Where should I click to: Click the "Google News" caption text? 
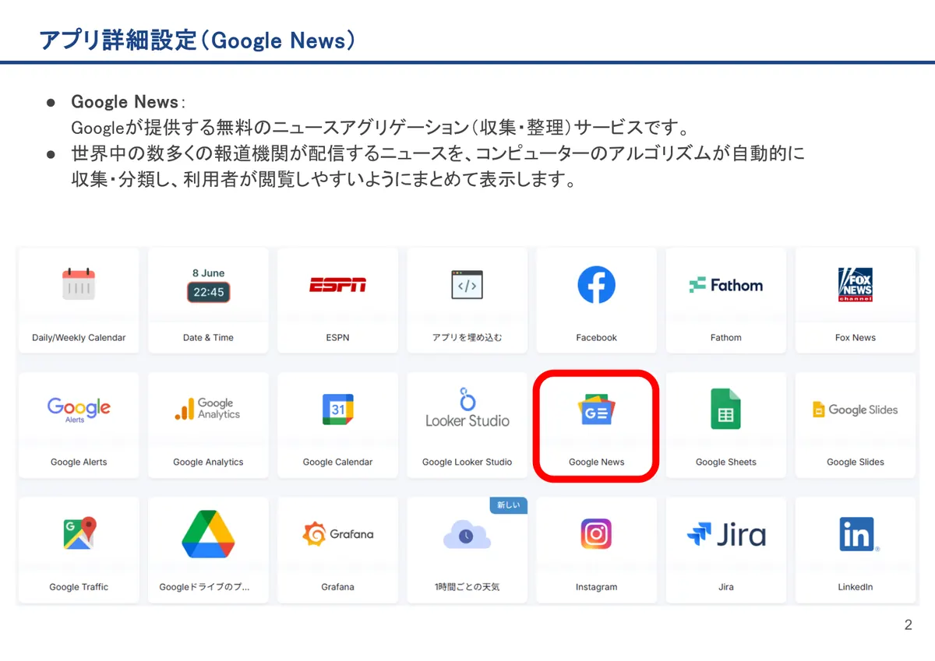pos(596,462)
